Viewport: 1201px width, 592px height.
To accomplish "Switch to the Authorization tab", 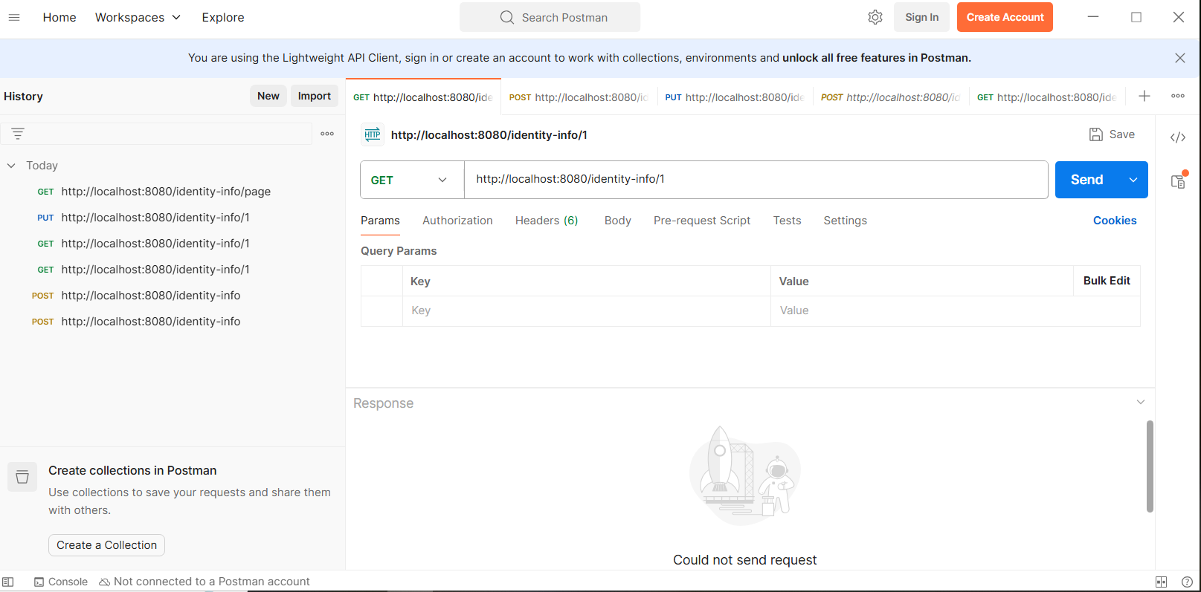I will pos(457,221).
